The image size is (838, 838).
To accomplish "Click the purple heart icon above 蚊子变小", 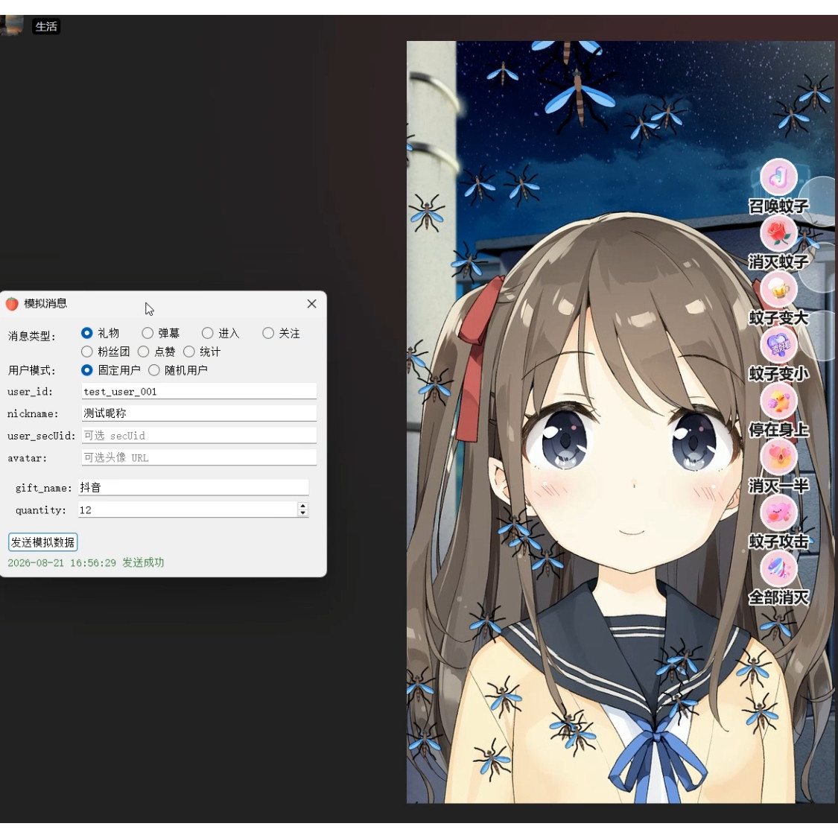I will click(x=778, y=345).
